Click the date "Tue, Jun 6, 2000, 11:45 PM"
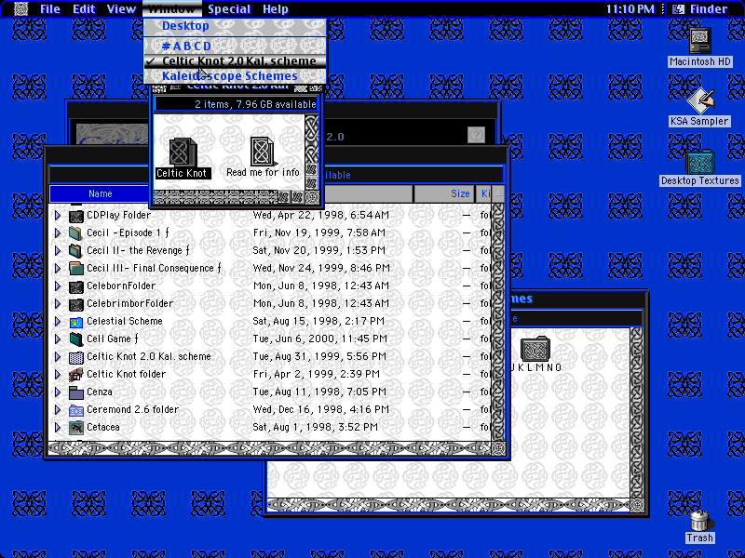This screenshot has height=558, width=745. pyautogui.click(x=319, y=339)
